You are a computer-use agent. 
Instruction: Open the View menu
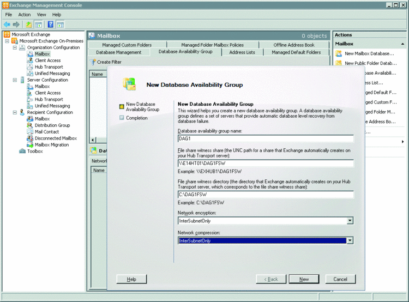click(x=41, y=15)
